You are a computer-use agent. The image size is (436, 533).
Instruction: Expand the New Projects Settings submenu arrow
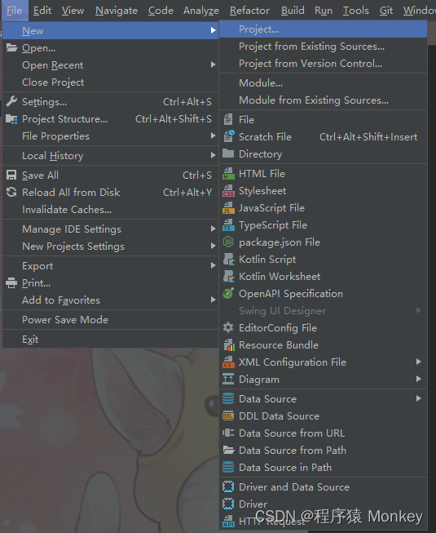coord(213,246)
